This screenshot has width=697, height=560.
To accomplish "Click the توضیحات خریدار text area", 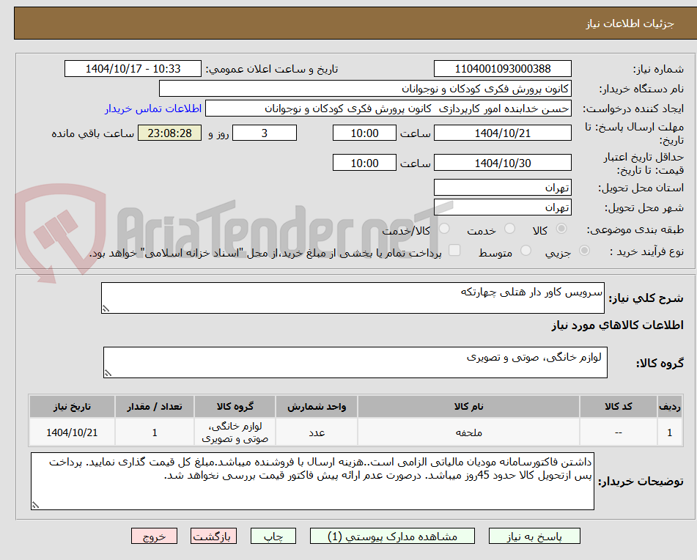I will coord(312,482).
